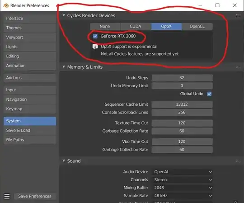This screenshot has height=203, width=244.
Task: Grab the Sound panel grip dots
Action: point(238,161)
